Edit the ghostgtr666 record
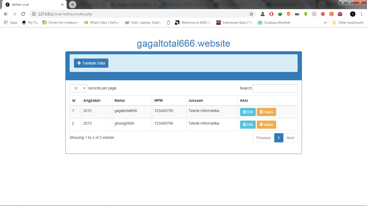The width and height of the screenshot is (367, 206). pyautogui.click(x=248, y=125)
